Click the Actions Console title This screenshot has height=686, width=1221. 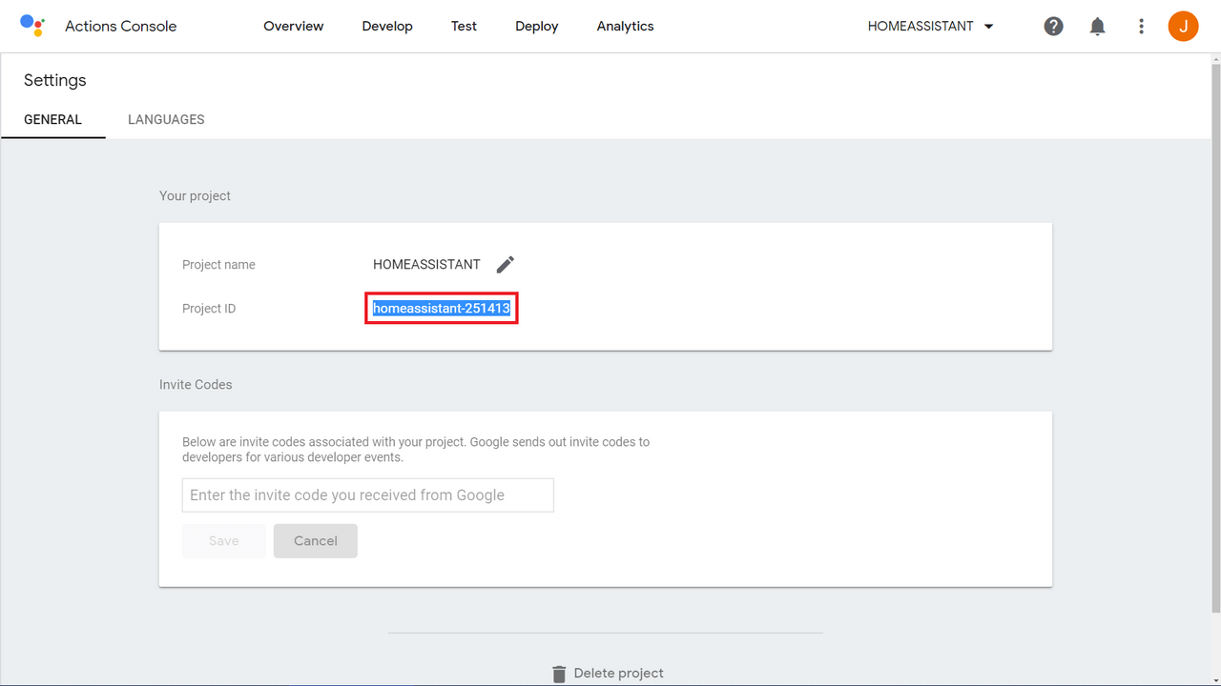coord(121,27)
